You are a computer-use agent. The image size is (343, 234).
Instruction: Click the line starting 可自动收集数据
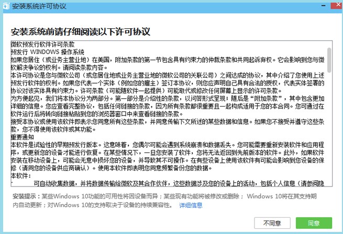(x=179, y=183)
